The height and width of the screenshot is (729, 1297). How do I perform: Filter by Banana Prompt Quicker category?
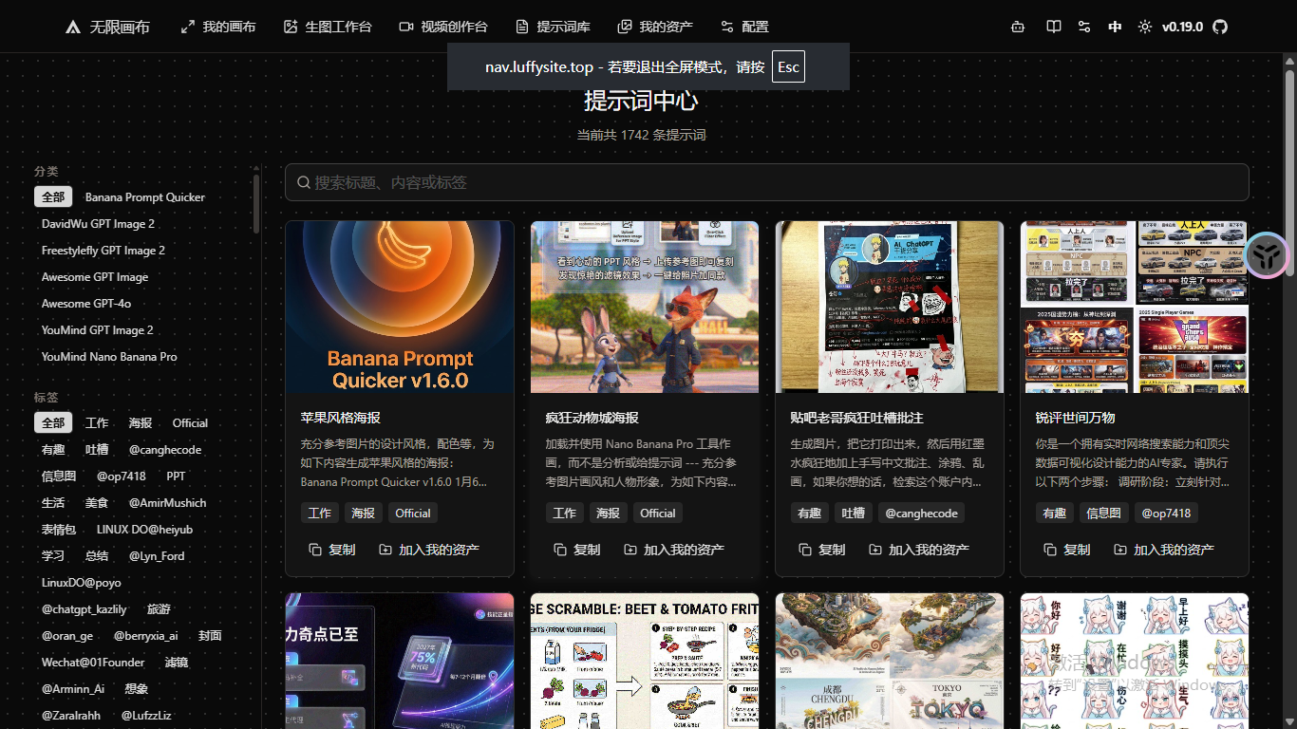tap(145, 196)
